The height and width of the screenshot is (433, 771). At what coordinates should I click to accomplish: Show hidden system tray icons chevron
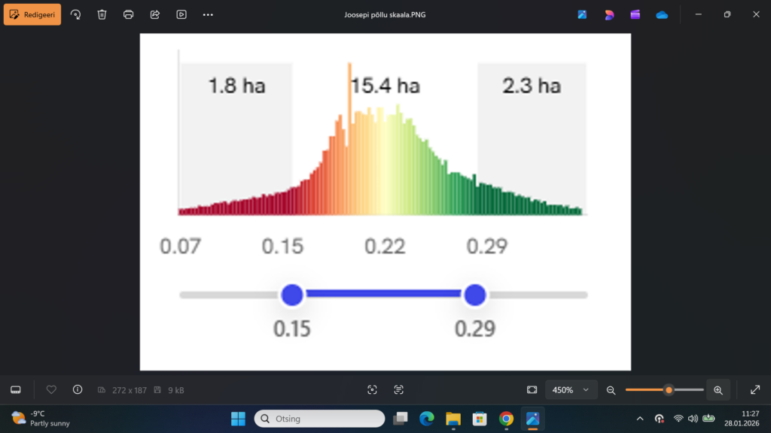pyautogui.click(x=640, y=419)
